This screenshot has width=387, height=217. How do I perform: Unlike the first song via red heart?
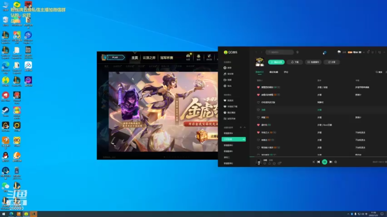pyautogui.click(x=258, y=87)
